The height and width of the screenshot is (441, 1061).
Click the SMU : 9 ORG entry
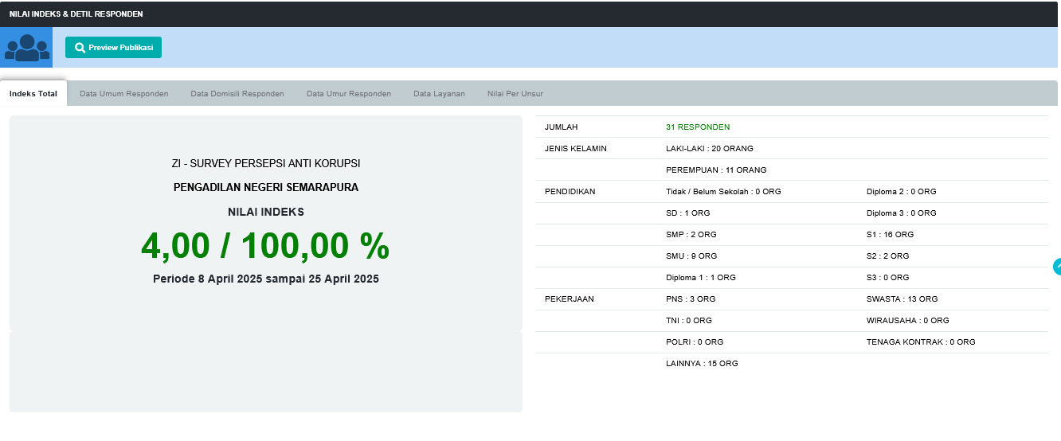pos(691,256)
